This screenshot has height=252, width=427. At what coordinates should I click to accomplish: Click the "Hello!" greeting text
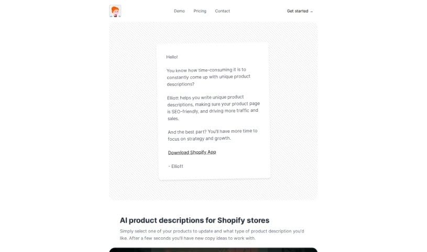click(x=172, y=57)
